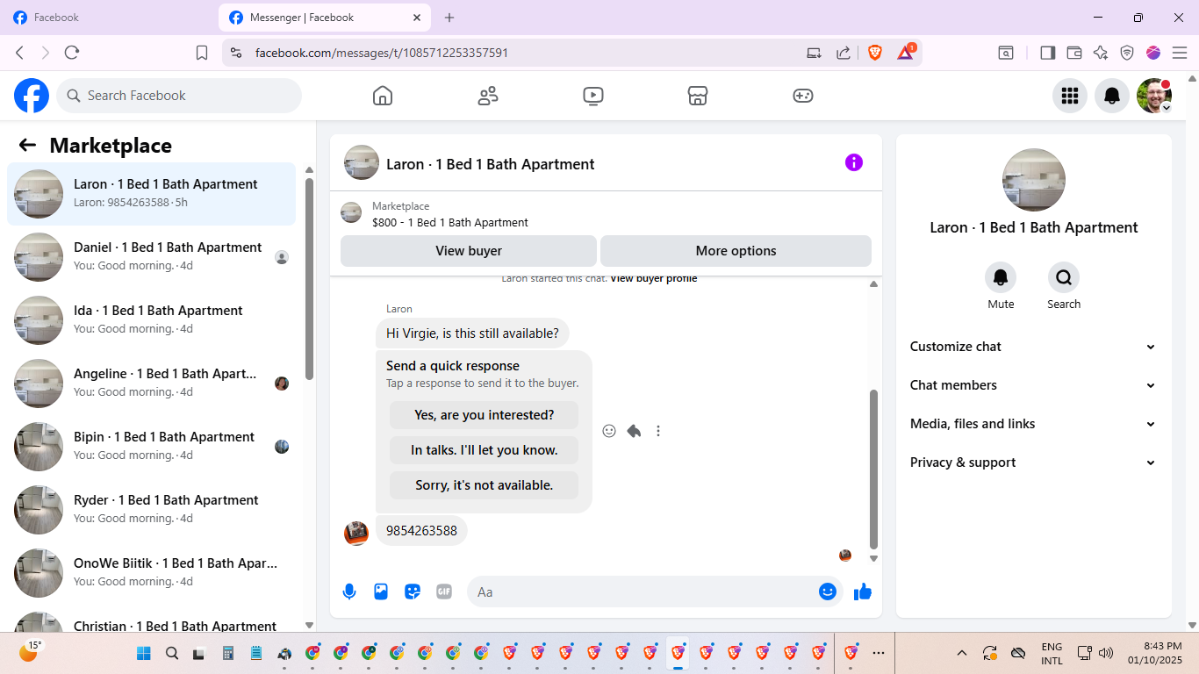Open the taskbar weather widget
Viewport: 1199px width, 674px height.
coord(30,650)
